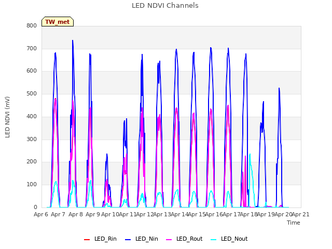This screenshot has width=332, height=249.
Task: Click the Apr 7 x-axis label
Action: (58, 214)
